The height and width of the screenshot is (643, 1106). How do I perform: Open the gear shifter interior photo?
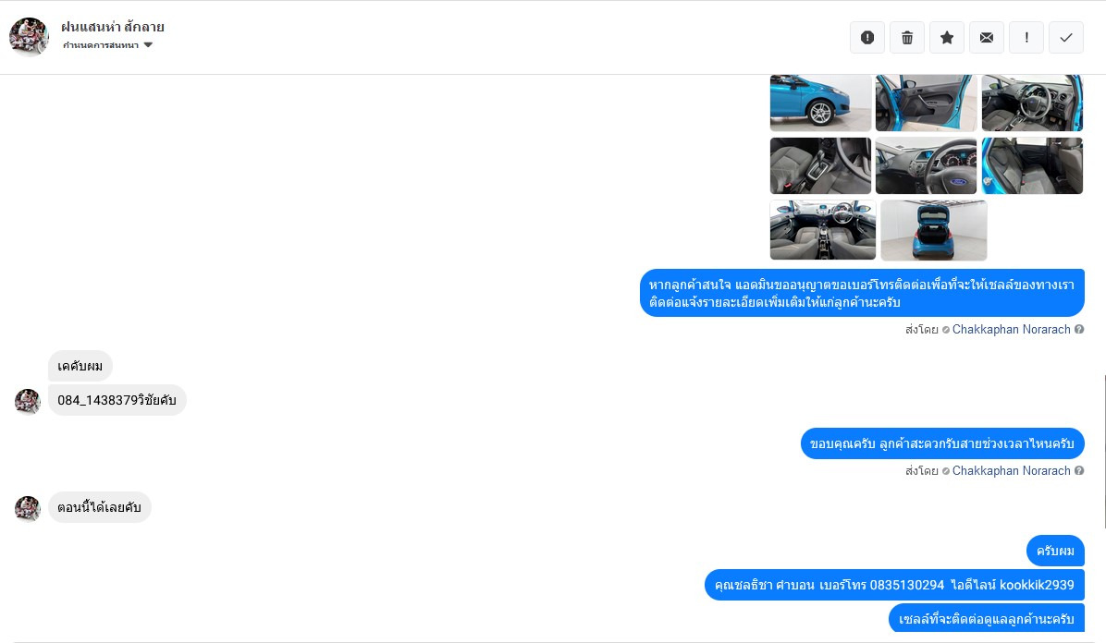click(x=820, y=165)
